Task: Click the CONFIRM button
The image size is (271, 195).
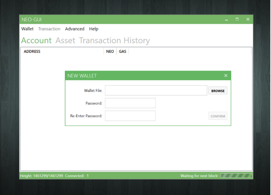Action: [218, 116]
